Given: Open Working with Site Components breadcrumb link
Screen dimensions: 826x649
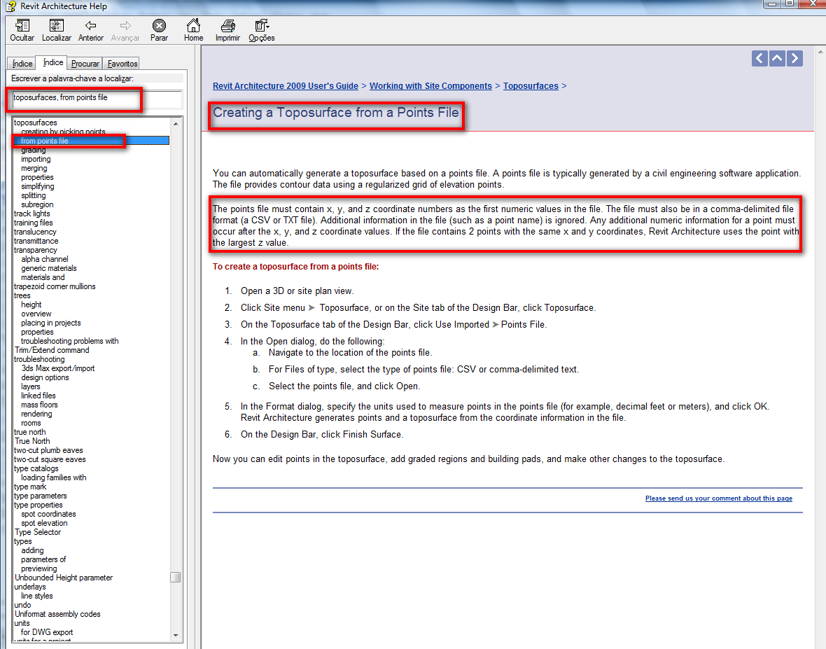Looking at the screenshot, I should pyautogui.click(x=430, y=86).
